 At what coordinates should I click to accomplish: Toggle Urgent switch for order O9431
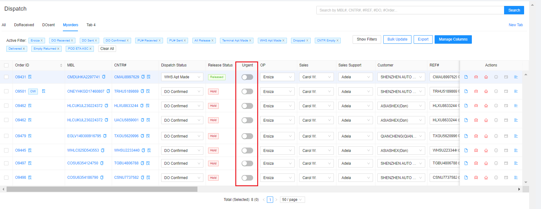pos(247,77)
